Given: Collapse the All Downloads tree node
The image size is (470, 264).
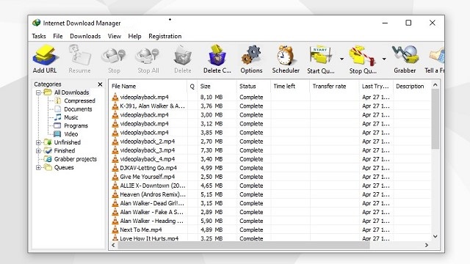Looking at the screenshot, I should pyautogui.click(x=38, y=92).
